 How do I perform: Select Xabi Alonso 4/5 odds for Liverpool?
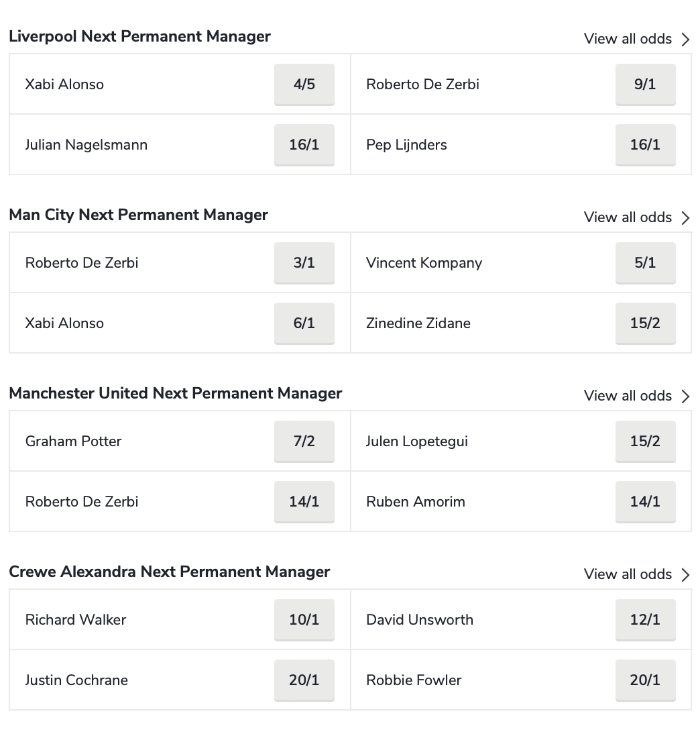pos(304,85)
